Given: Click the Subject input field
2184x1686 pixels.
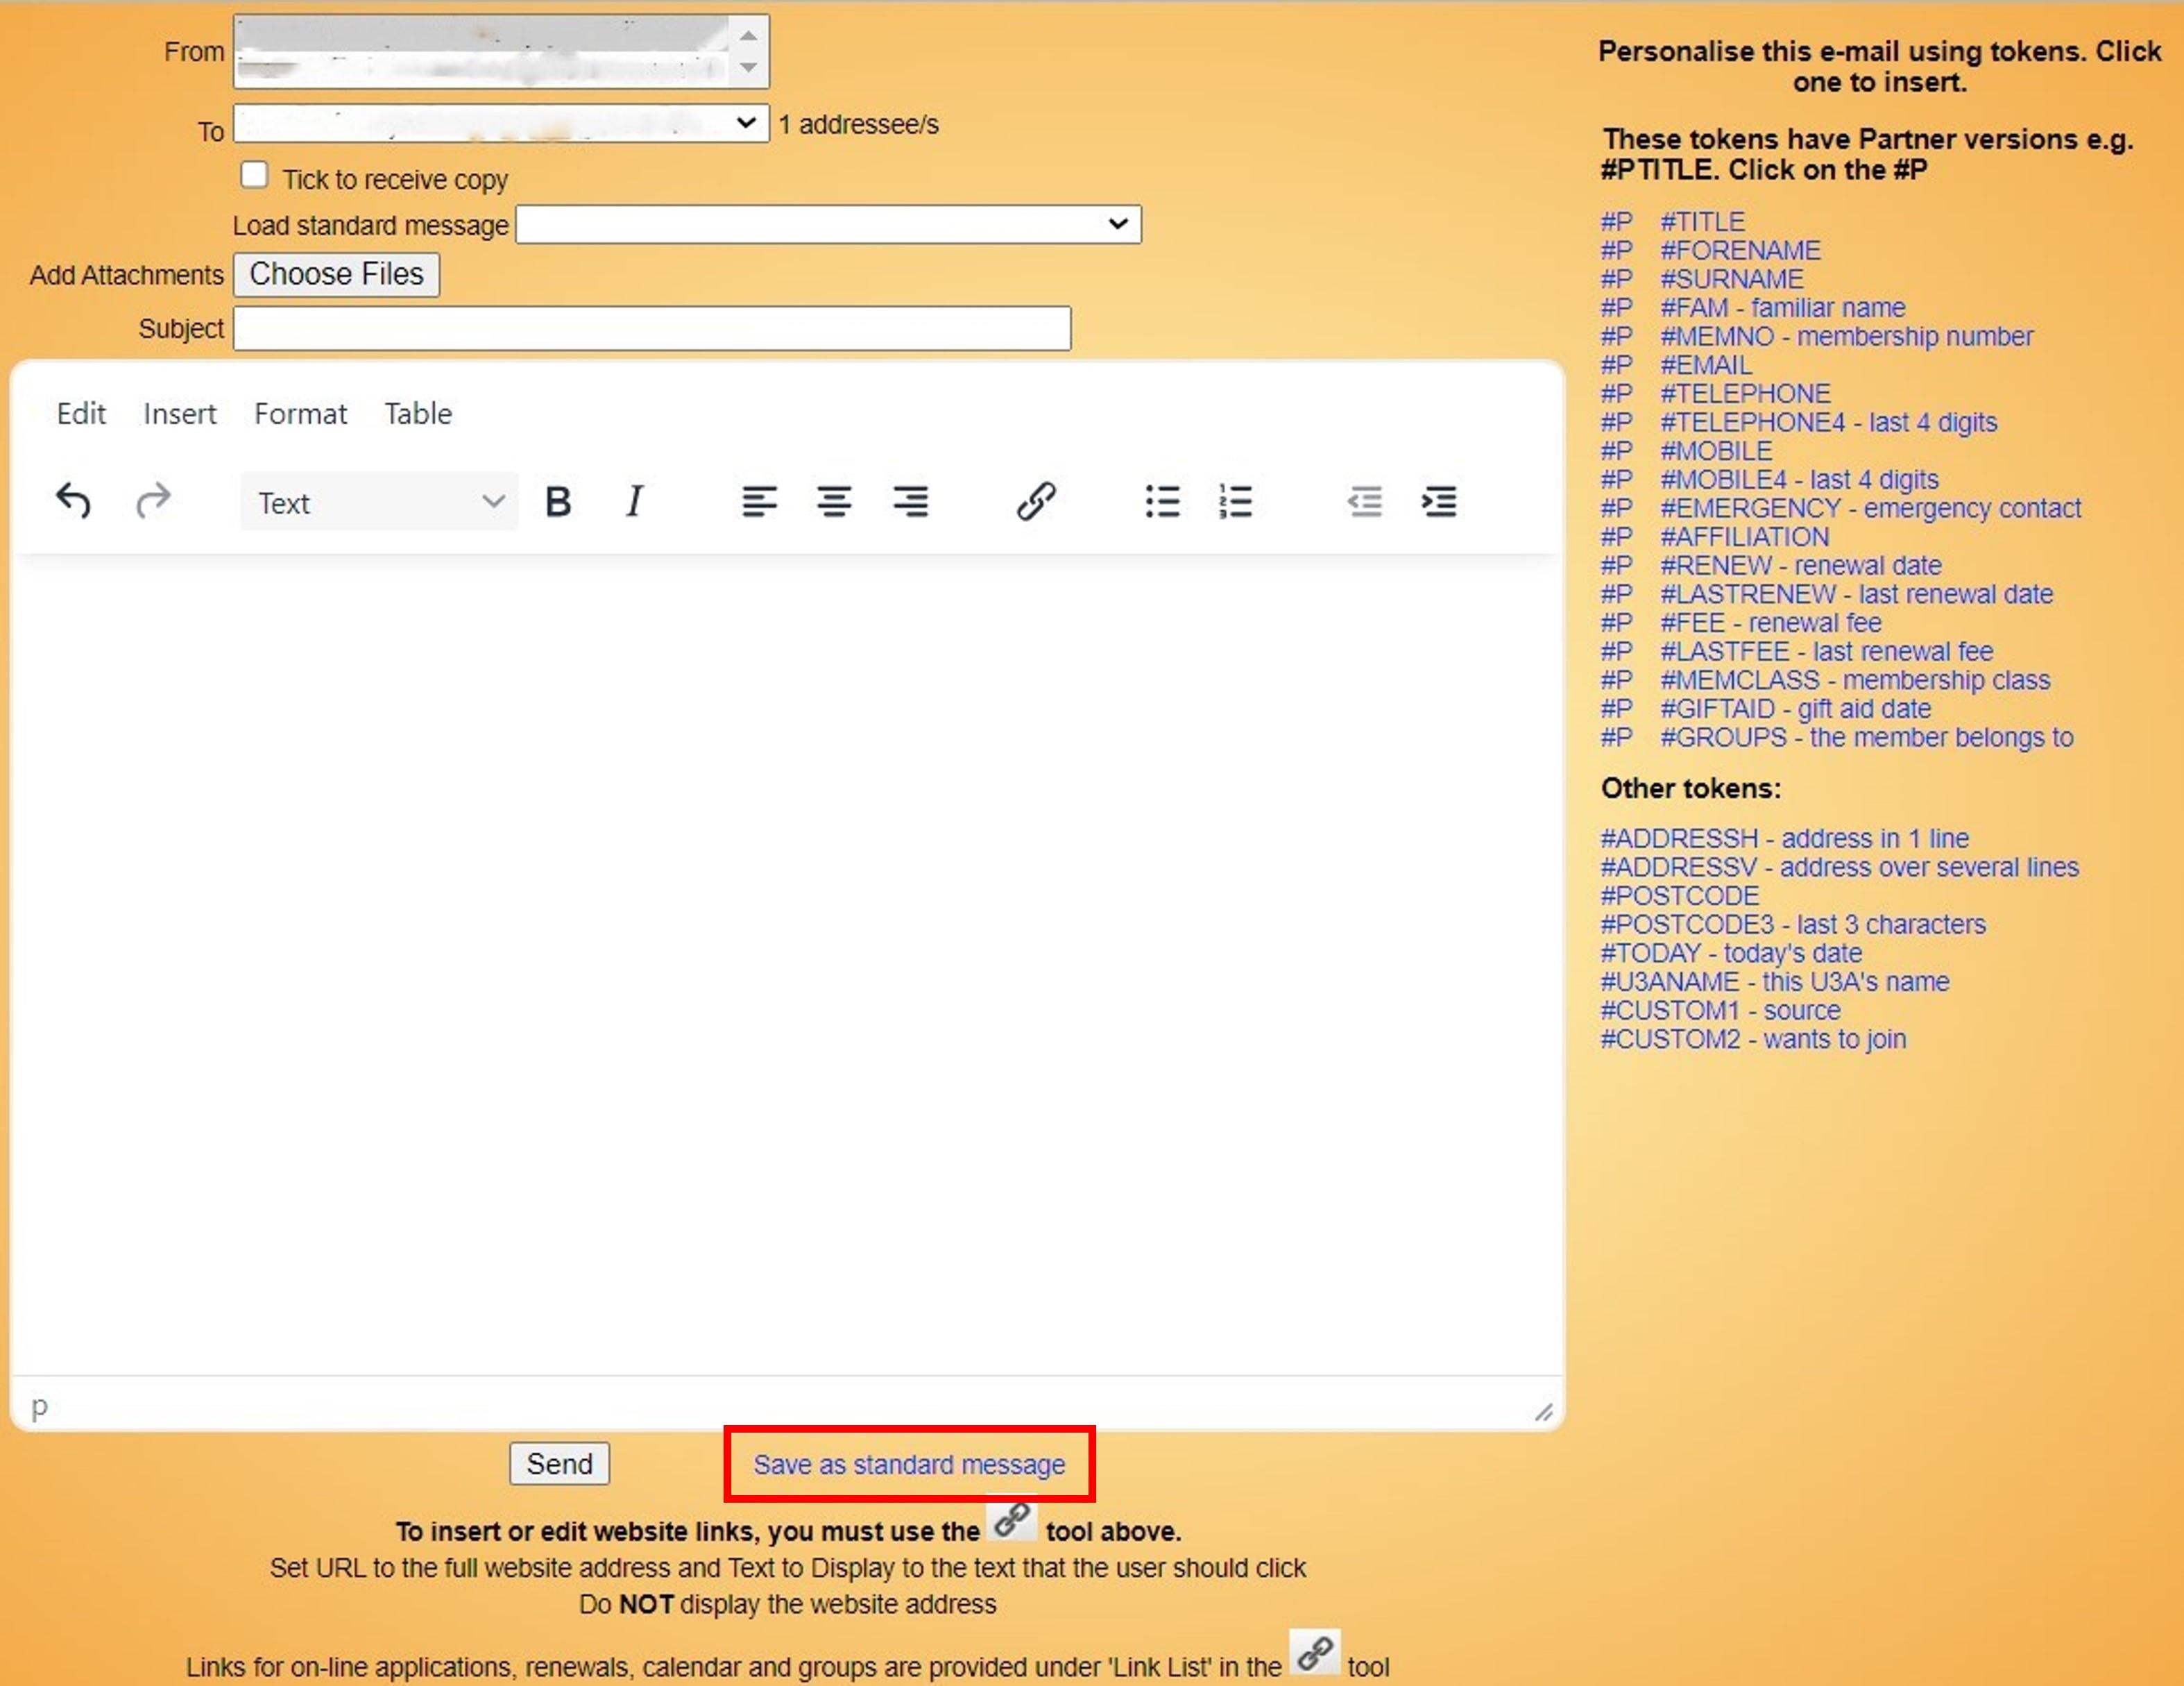Looking at the screenshot, I should pos(652,328).
